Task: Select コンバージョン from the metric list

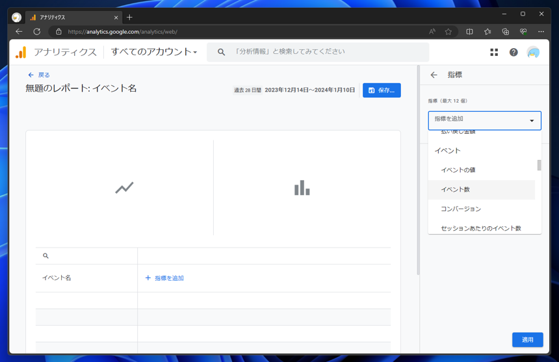Action: click(x=481, y=209)
